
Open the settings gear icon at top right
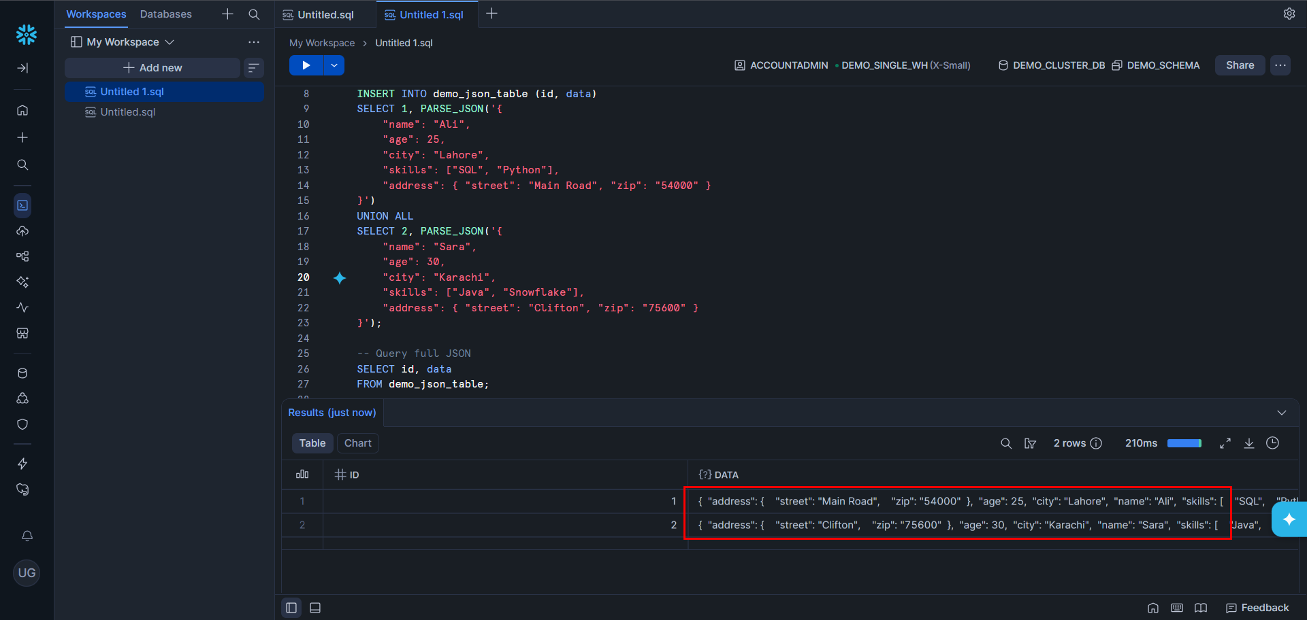tap(1289, 14)
